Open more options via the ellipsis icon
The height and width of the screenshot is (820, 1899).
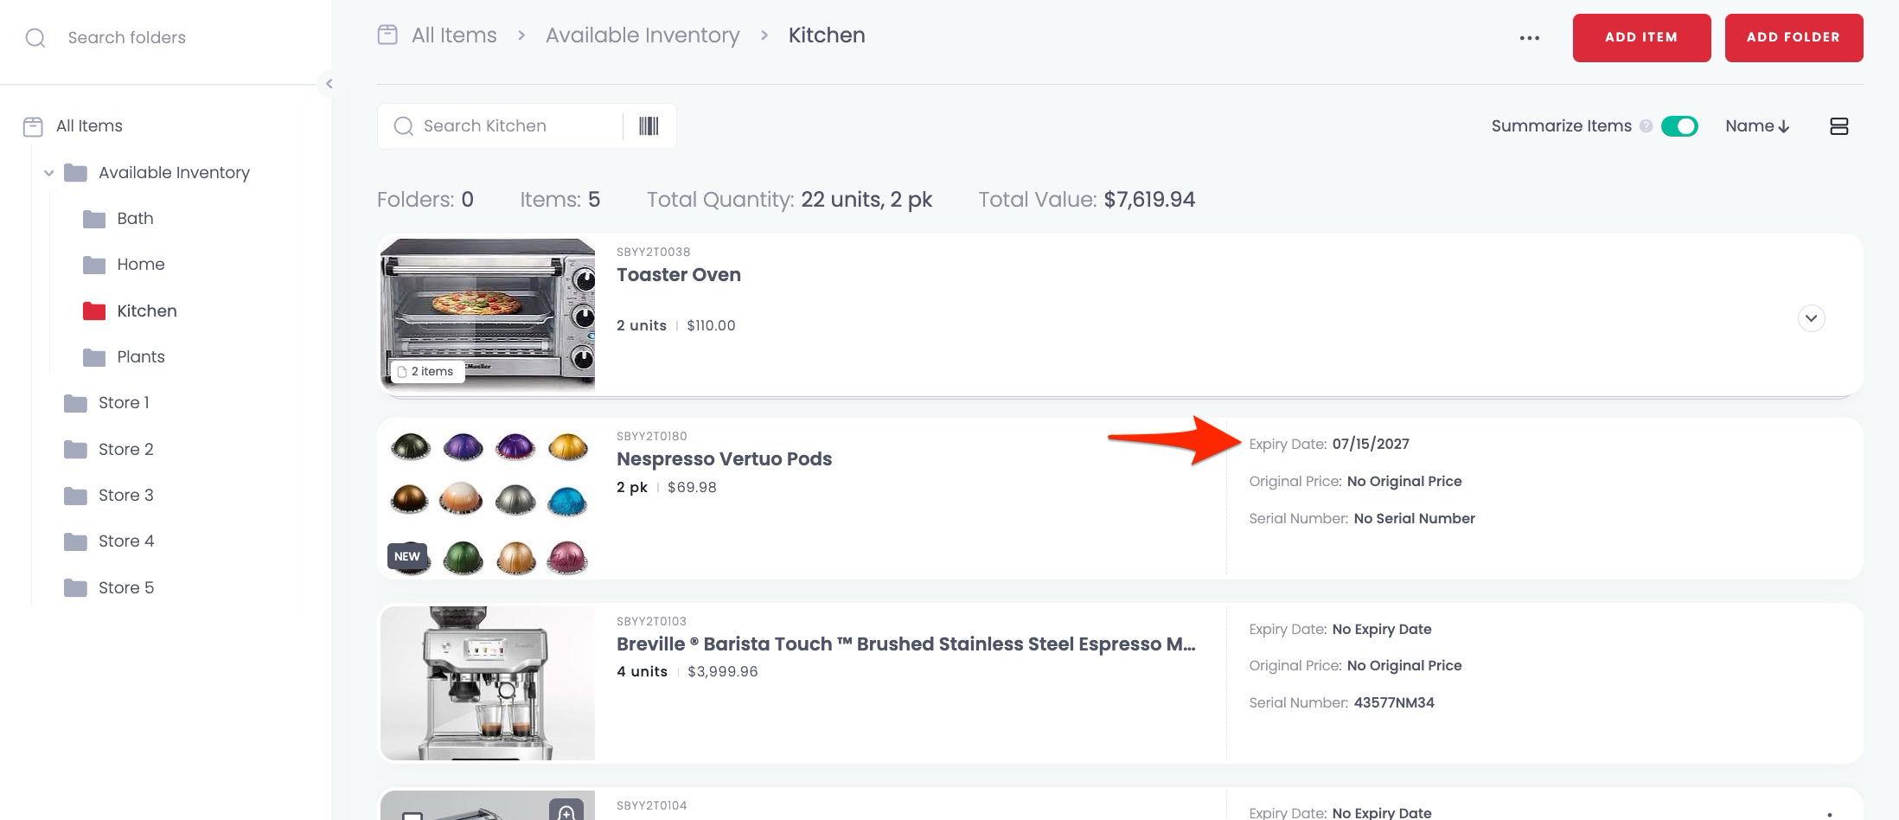click(x=1530, y=37)
